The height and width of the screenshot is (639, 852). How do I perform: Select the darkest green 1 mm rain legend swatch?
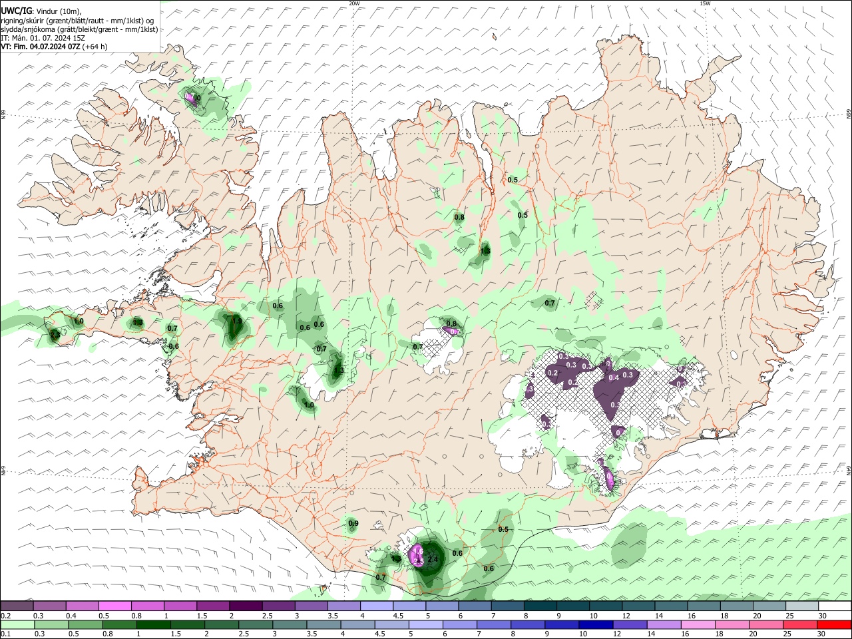(x=154, y=625)
